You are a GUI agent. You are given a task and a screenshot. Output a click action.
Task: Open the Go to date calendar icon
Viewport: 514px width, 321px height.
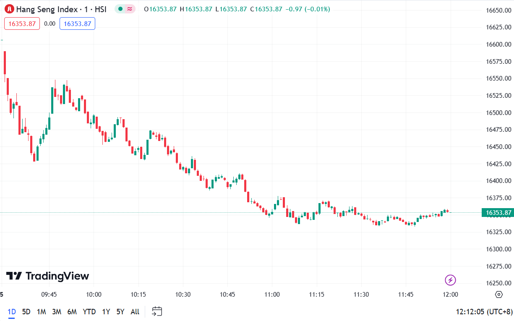[x=157, y=311]
